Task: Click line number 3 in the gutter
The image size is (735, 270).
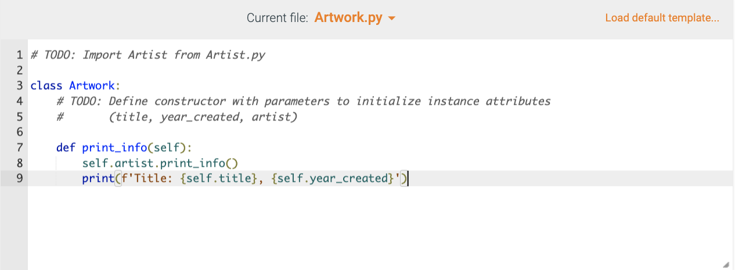Action: [19, 86]
